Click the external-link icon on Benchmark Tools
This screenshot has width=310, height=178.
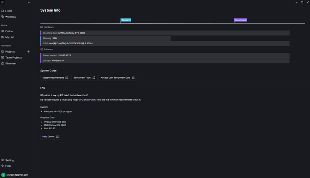click(94, 78)
